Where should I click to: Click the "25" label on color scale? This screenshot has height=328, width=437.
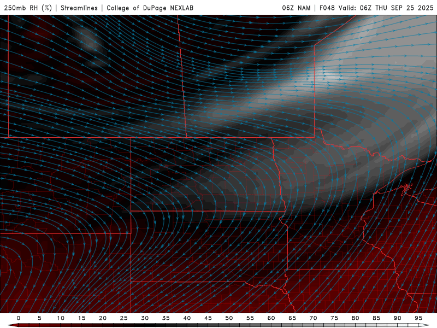(x=124, y=318)
